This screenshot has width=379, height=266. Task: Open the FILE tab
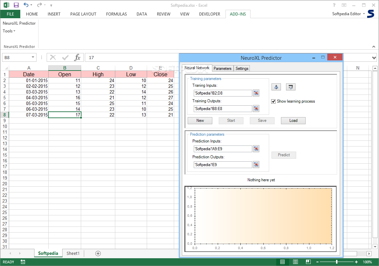point(10,14)
